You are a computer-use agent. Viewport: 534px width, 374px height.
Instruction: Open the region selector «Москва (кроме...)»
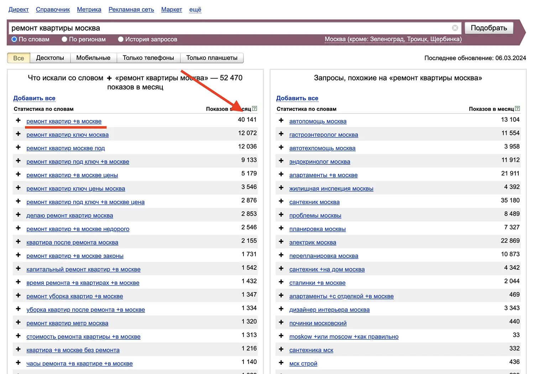pyautogui.click(x=393, y=39)
